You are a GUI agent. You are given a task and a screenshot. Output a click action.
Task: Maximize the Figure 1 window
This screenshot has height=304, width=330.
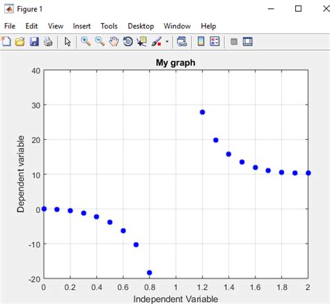[x=298, y=9]
